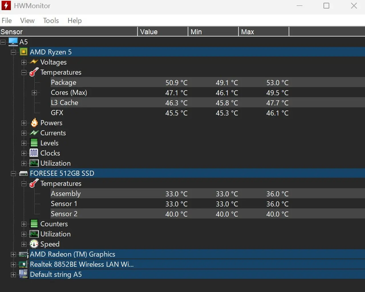Collapse the FORESEE 512GB SSD node
The image size is (365, 292).
coord(13,174)
